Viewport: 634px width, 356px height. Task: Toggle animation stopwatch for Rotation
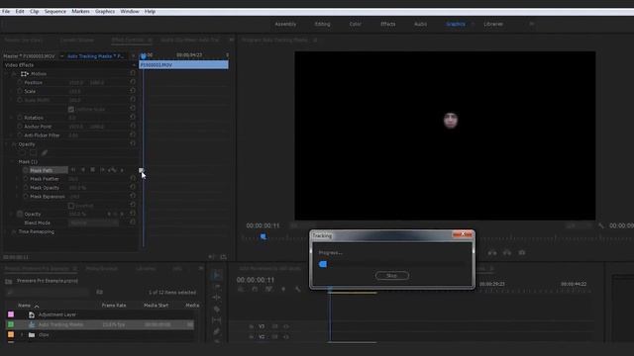(x=20, y=118)
